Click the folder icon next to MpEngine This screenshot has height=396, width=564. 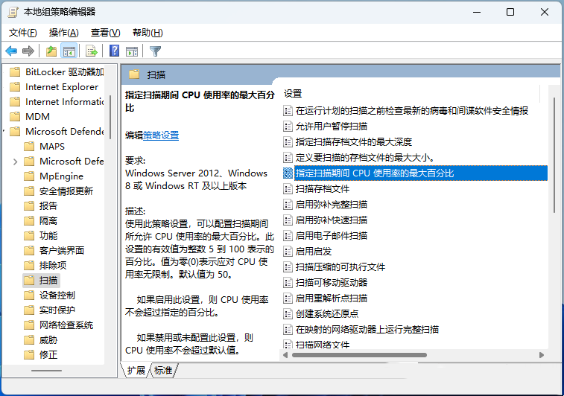pyautogui.click(x=29, y=176)
